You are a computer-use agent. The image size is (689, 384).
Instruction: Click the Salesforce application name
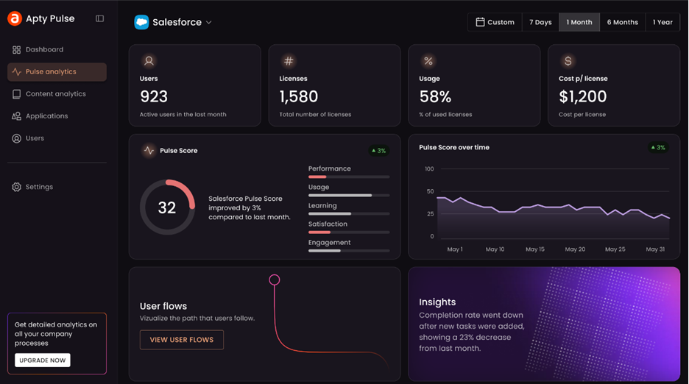177,22
